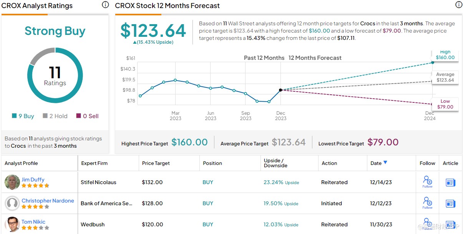
Task: Click the Price Target column header
Action: 156,163
